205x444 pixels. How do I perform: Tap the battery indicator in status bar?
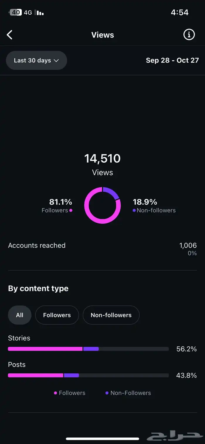[x=15, y=13]
